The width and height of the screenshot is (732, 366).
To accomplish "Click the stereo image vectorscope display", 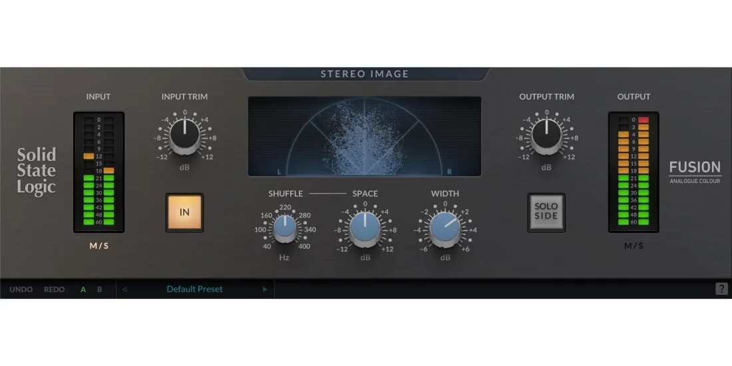I will pyautogui.click(x=365, y=136).
